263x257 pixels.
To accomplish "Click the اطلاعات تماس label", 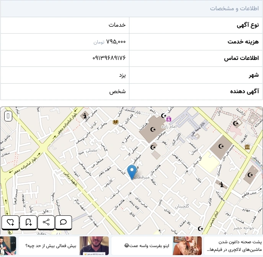I will pyautogui.click(x=242, y=58).
